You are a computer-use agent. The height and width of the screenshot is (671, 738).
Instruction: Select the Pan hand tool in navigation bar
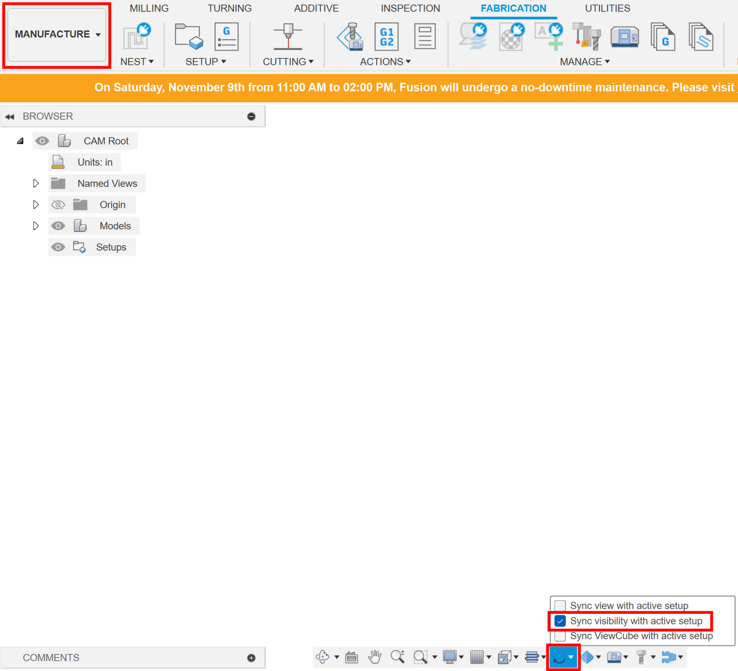click(374, 657)
